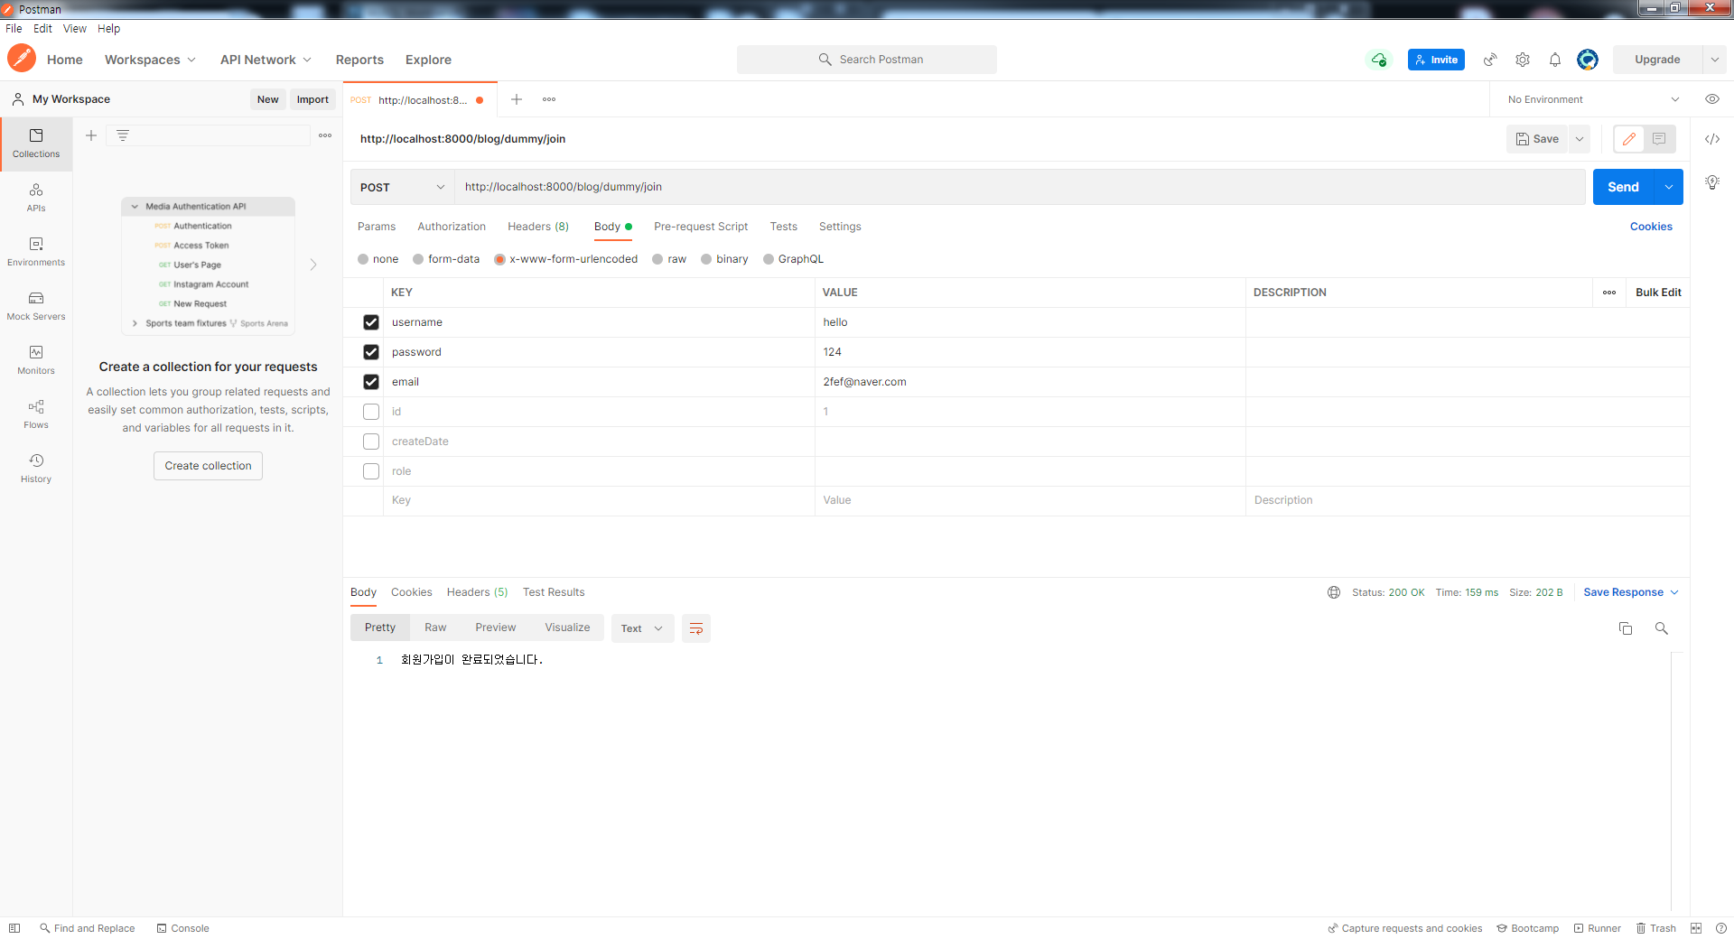Screen dimensions: 1734x939
Task: Open the Test Results response tab
Action: coord(554,592)
